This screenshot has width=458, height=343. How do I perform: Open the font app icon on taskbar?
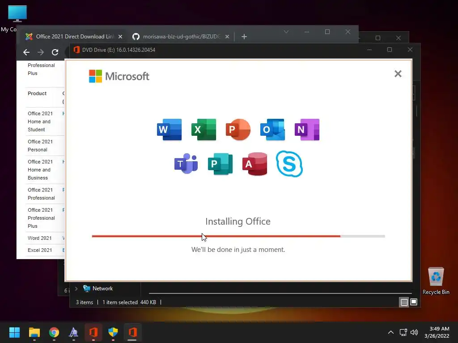pos(74,332)
